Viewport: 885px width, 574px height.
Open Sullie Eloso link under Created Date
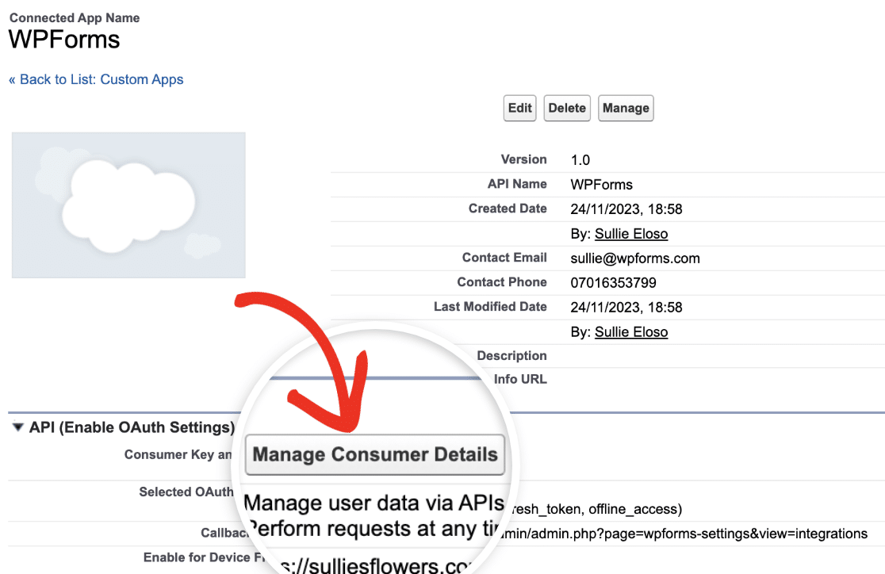[631, 234]
